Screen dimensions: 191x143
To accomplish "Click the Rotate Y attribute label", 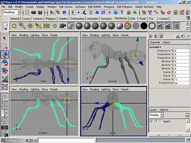I will [x=167, y=65].
